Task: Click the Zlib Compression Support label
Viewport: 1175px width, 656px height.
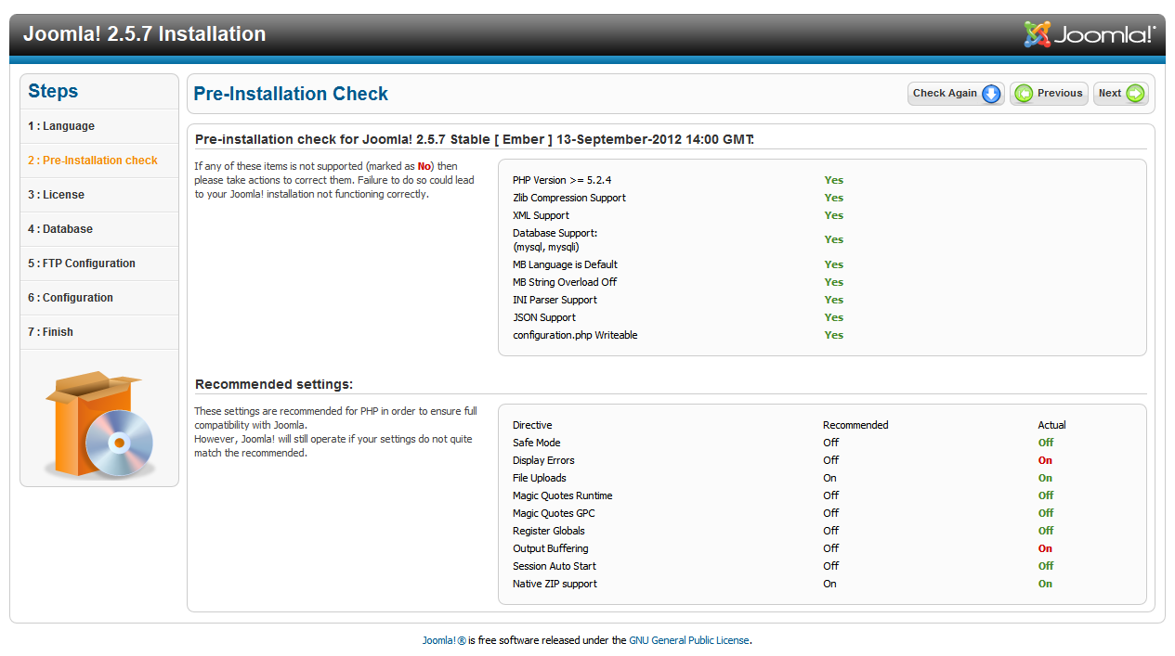Action: click(x=569, y=198)
